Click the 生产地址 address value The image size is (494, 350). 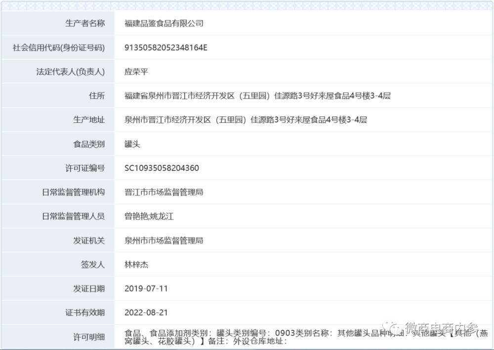[246, 120]
